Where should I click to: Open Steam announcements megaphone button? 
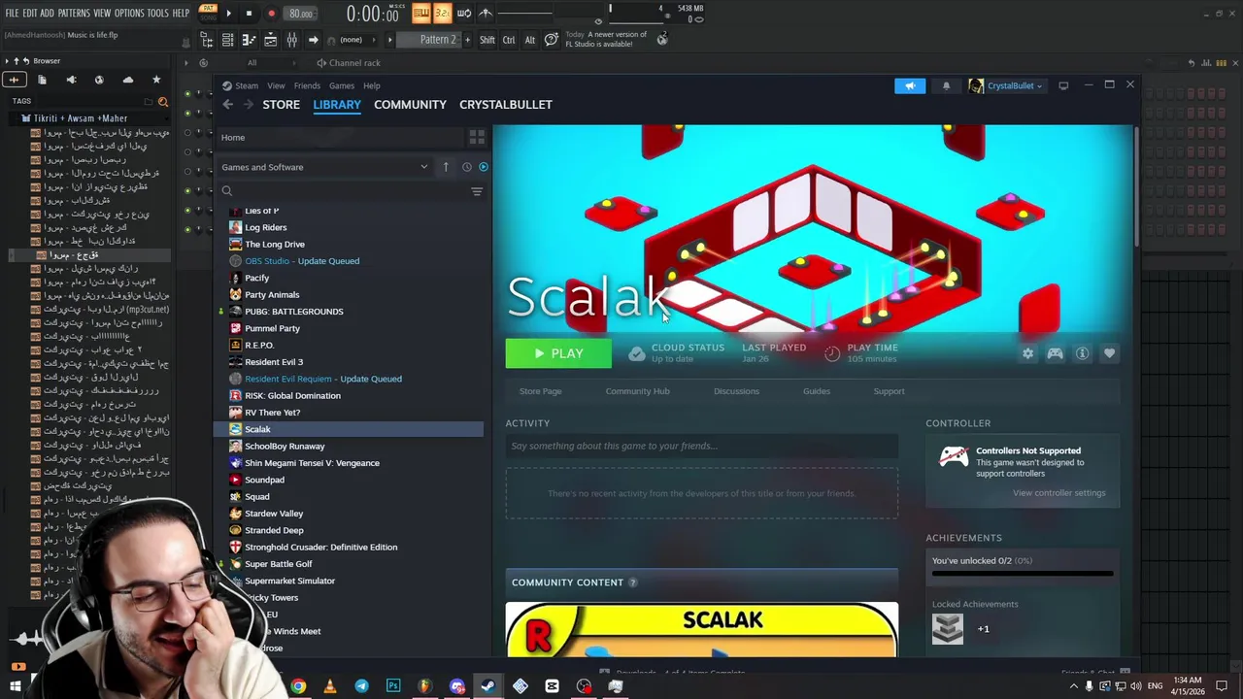(x=910, y=85)
